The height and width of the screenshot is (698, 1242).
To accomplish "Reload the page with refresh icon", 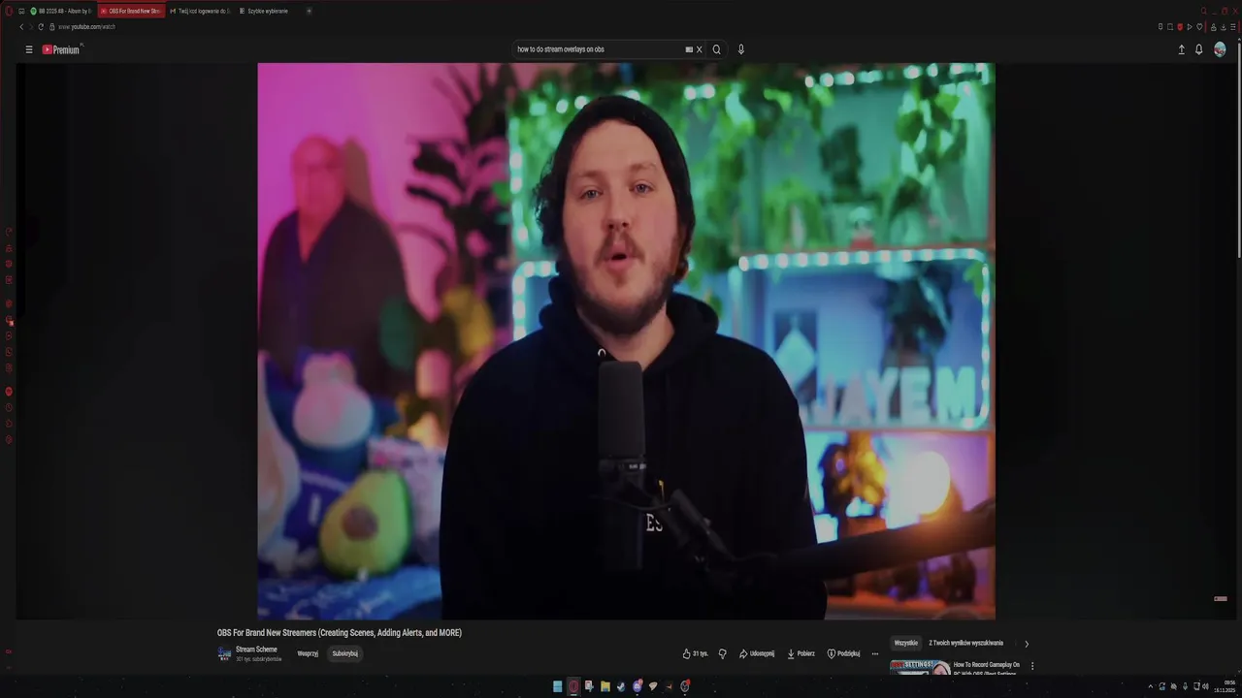I will tap(41, 27).
